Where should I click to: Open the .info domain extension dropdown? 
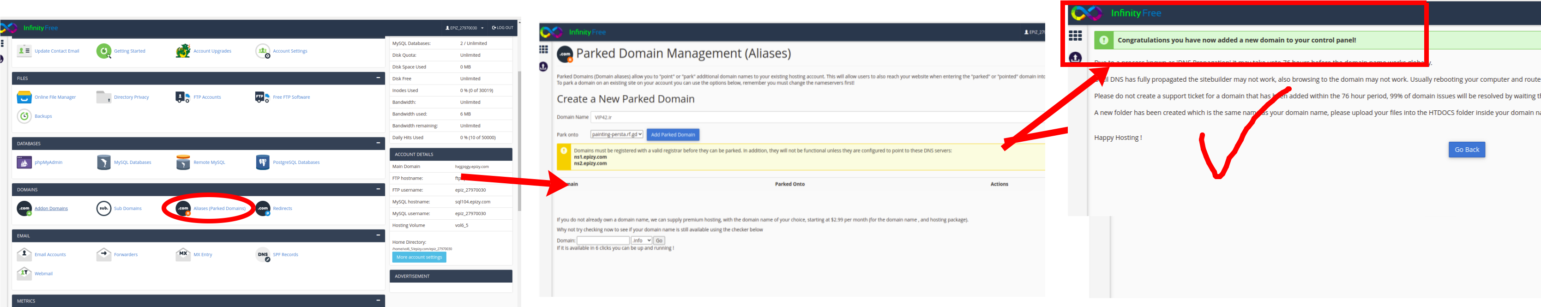click(641, 241)
